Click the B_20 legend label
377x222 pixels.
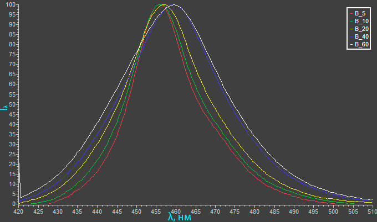coord(361,28)
